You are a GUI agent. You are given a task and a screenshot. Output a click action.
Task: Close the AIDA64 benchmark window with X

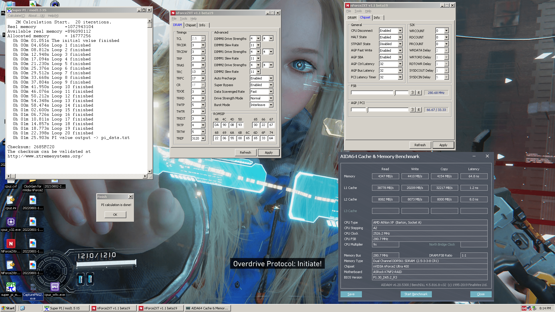pyautogui.click(x=487, y=156)
